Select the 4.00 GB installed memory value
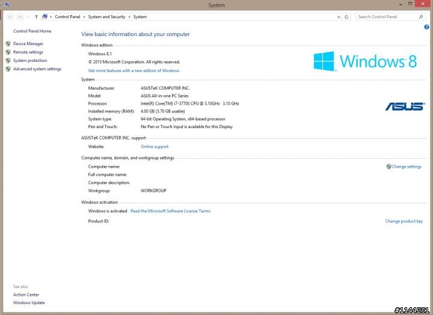Screen dimensions: 433x315 [162, 111]
